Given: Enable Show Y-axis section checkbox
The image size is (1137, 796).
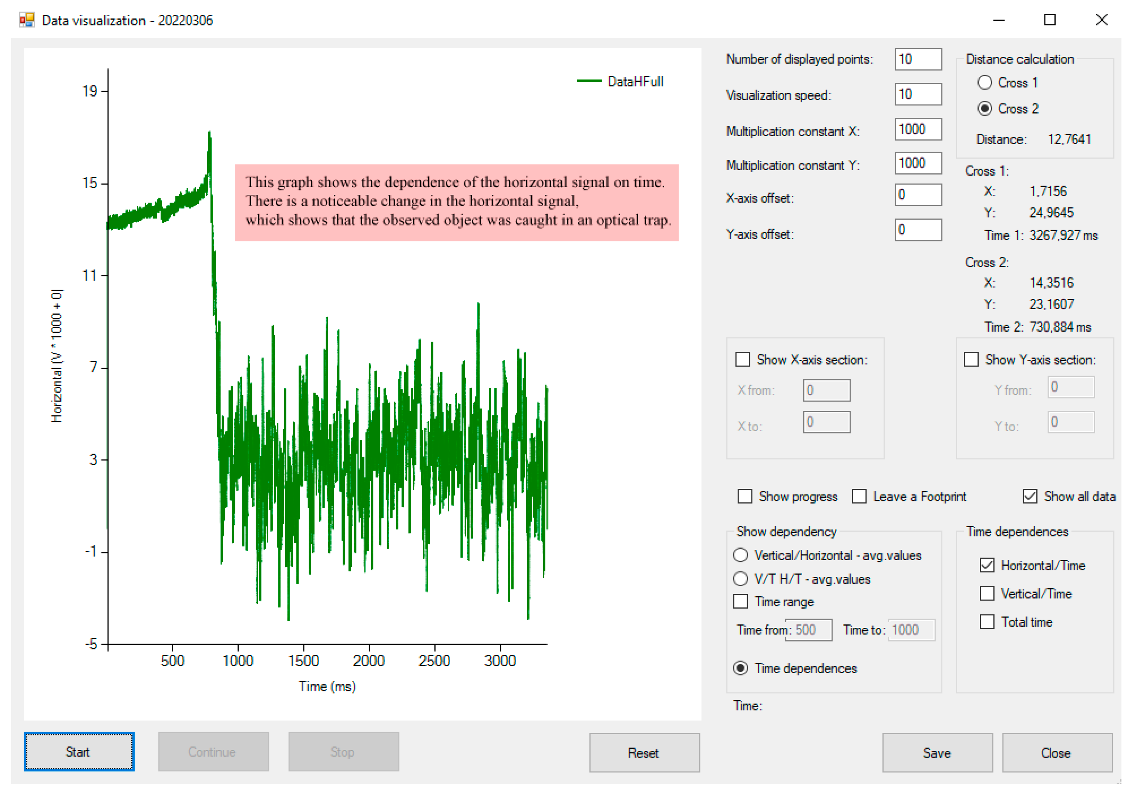Looking at the screenshot, I should pyautogui.click(x=971, y=360).
